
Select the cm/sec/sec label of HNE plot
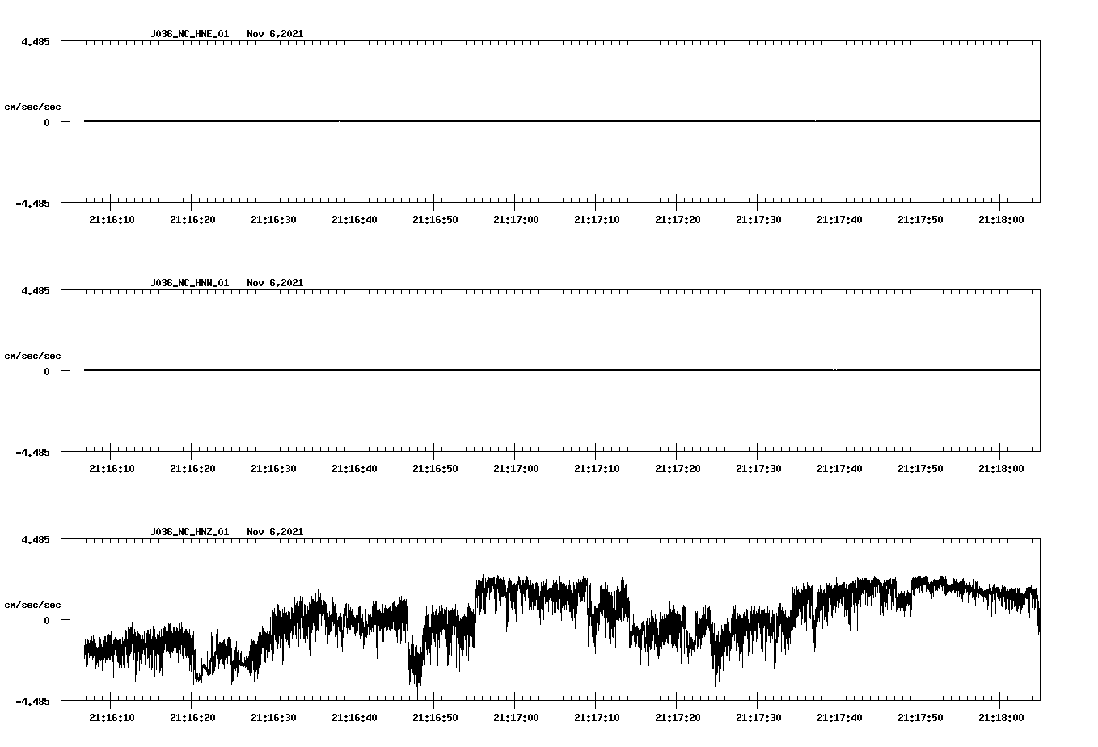point(32,107)
